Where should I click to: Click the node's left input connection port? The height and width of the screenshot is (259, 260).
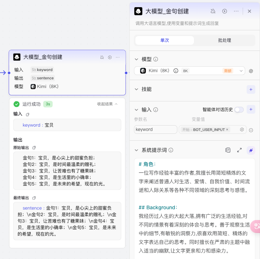click(9, 73)
